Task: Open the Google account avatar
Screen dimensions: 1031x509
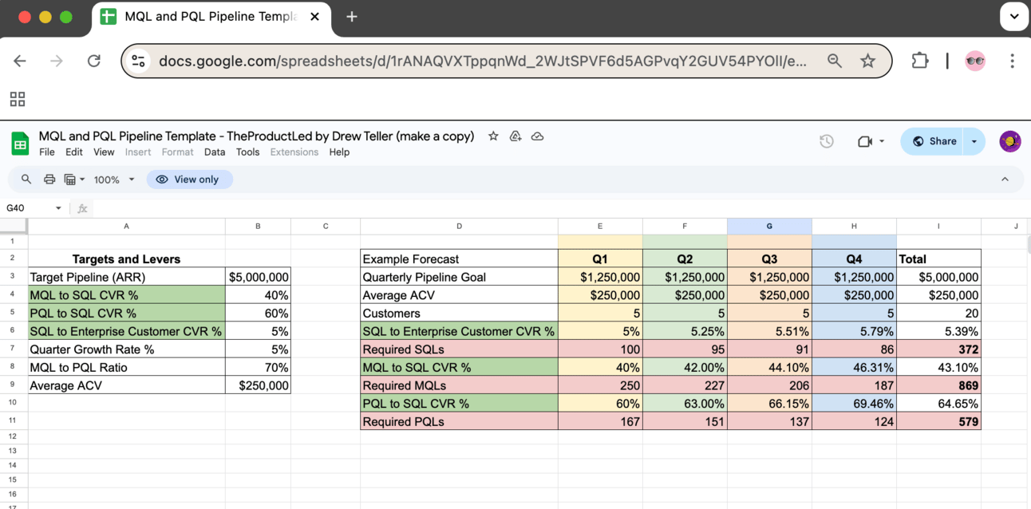Action: 1010,141
